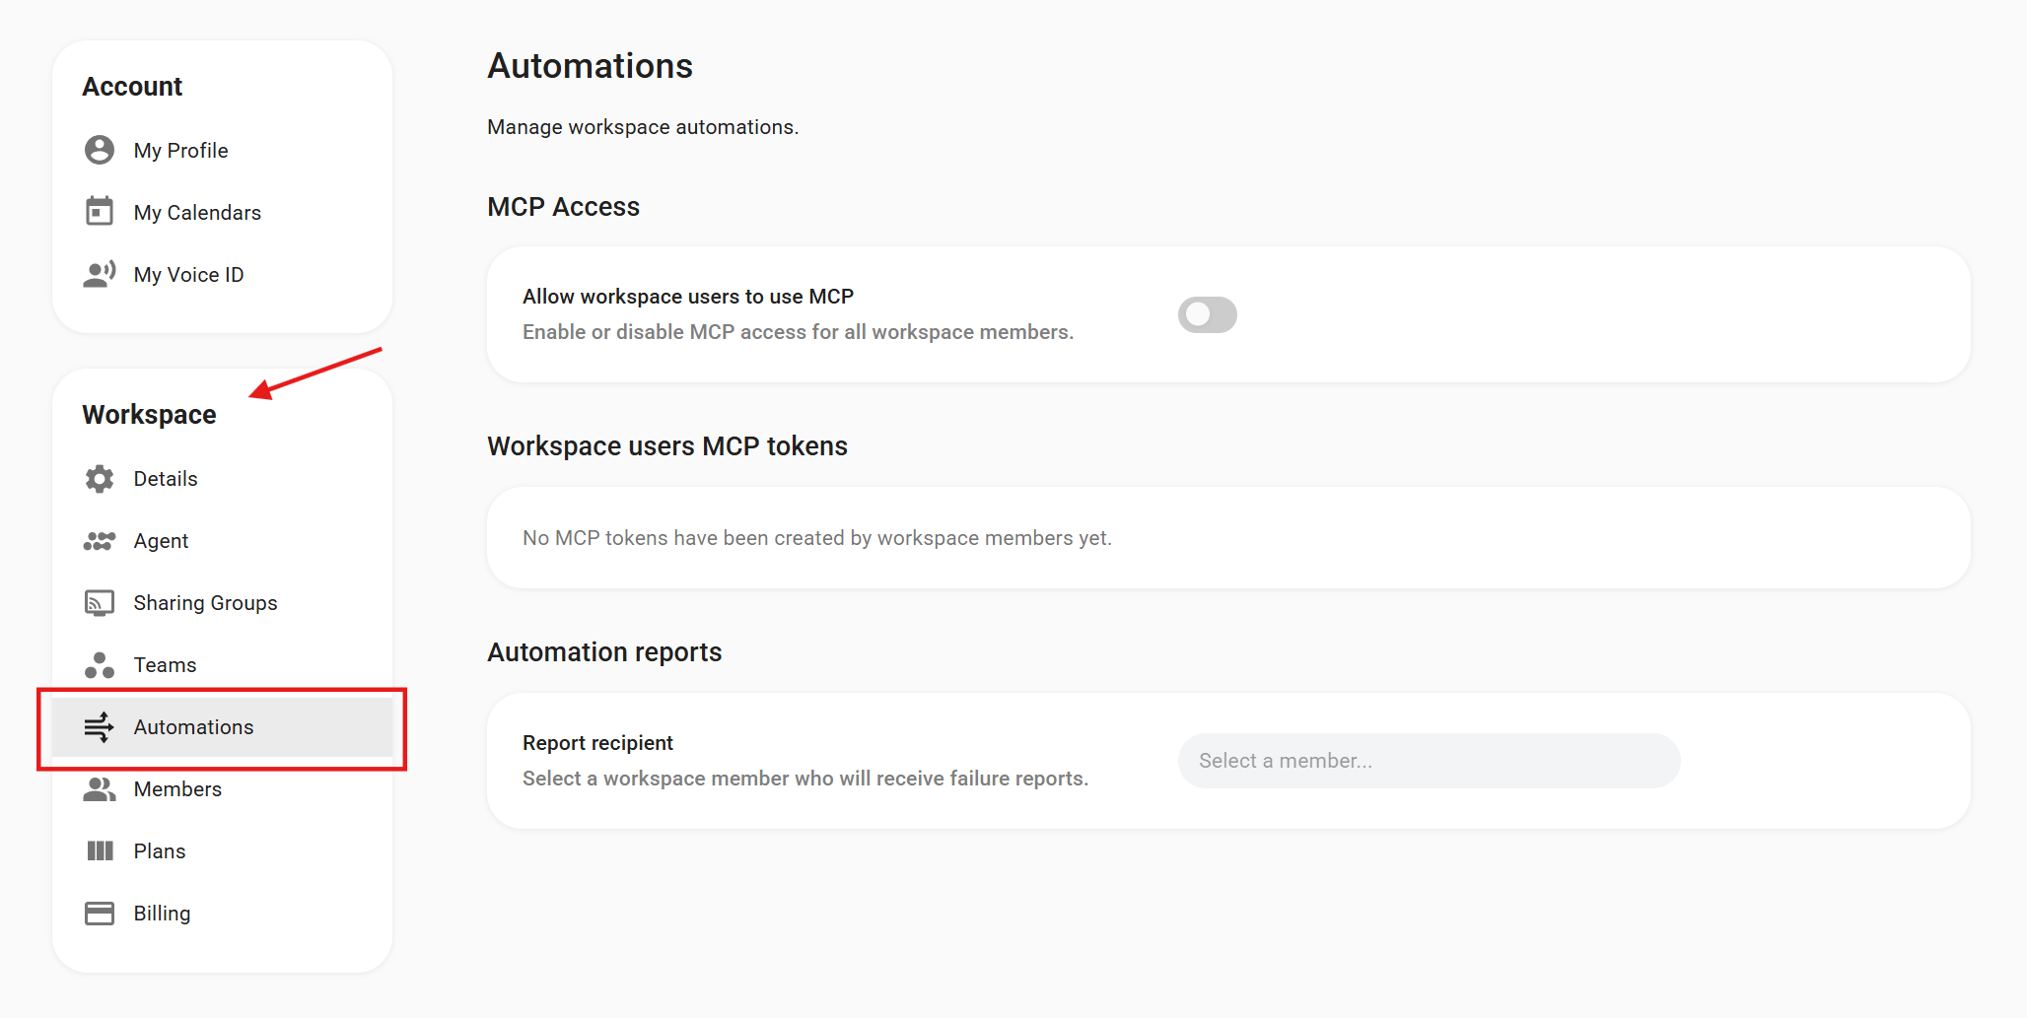Screen dimensions: 2027x1018
Task: Open the Teams text link
Action: tap(165, 665)
